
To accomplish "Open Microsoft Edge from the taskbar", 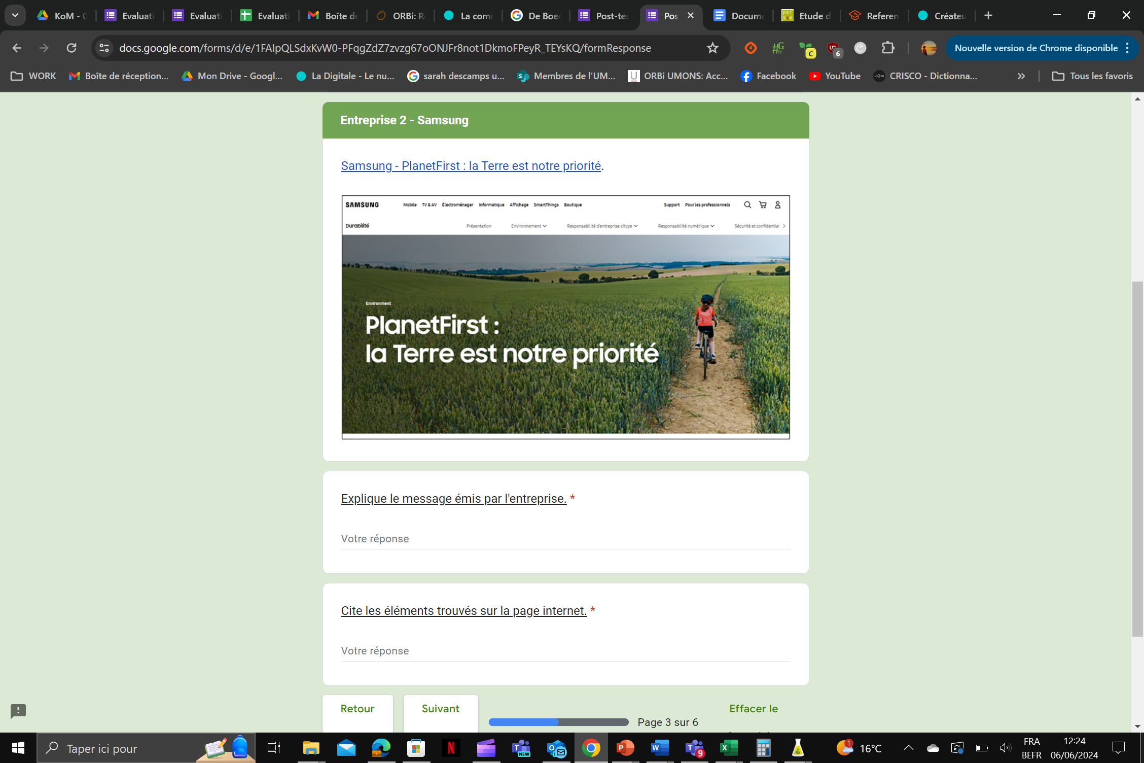I will point(381,748).
